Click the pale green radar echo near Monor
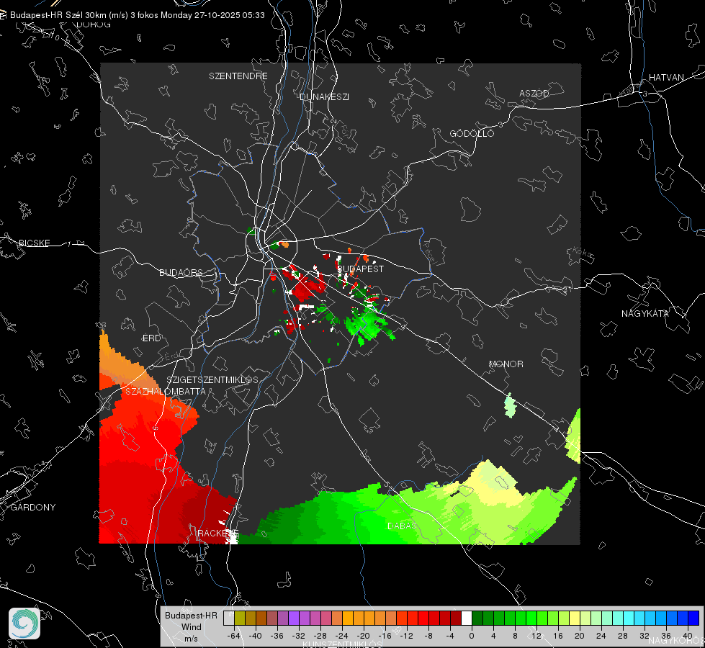 click(510, 405)
